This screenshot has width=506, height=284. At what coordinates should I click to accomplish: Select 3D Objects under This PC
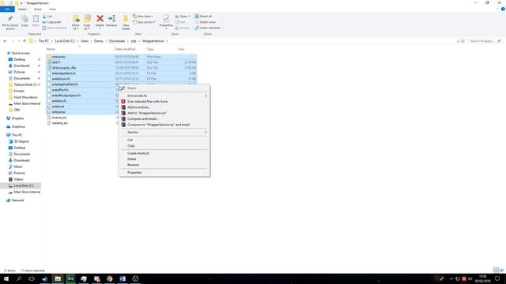(x=21, y=141)
